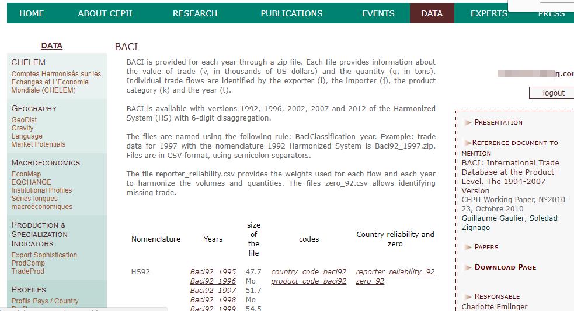Click the Macroeconomics sidebar heading
Viewport: 574px width, 311px height.
46,163
